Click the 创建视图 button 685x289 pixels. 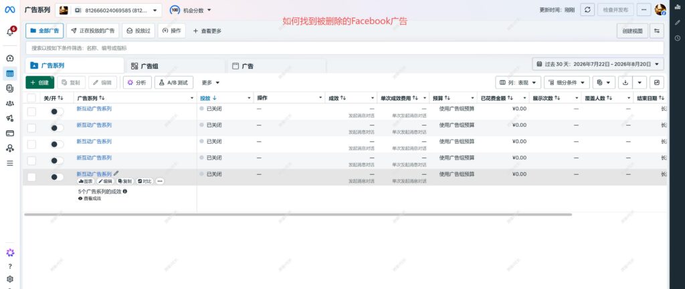pos(633,31)
